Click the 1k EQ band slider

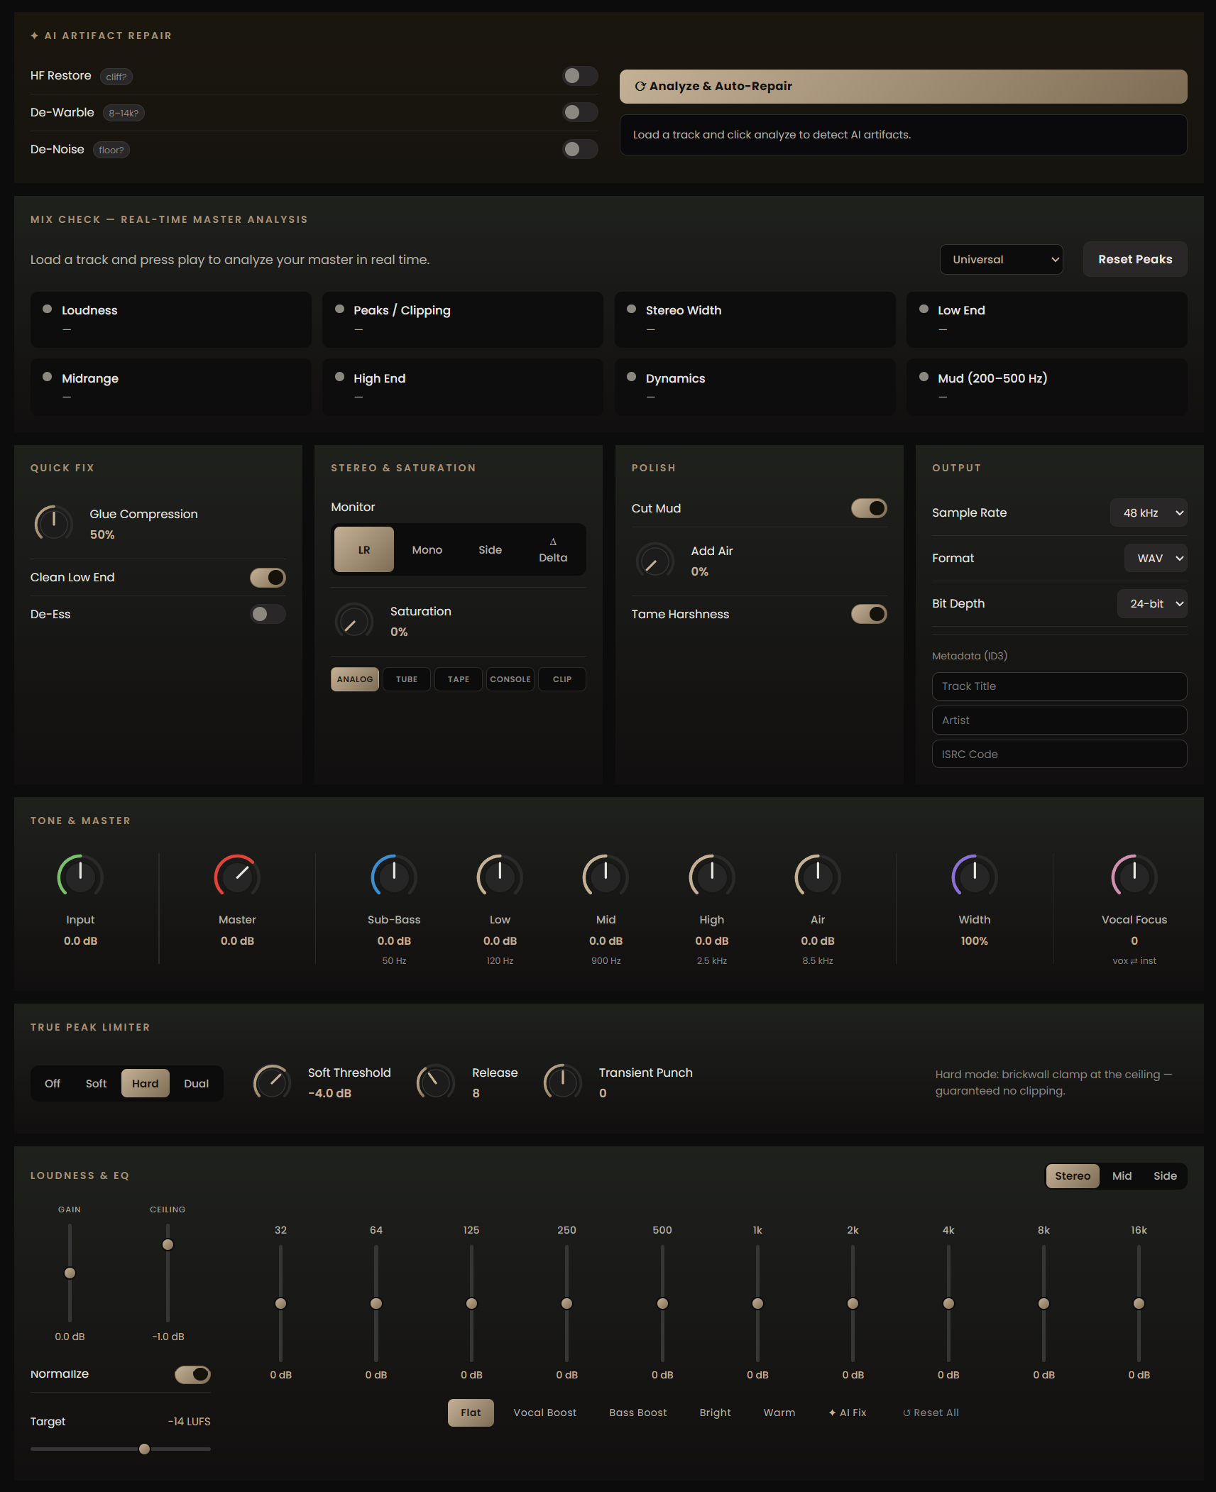pyautogui.click(x=757, y=1304)
